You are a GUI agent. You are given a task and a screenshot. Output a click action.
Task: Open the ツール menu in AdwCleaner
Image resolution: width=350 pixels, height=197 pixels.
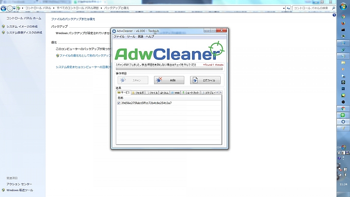(131, 36)
